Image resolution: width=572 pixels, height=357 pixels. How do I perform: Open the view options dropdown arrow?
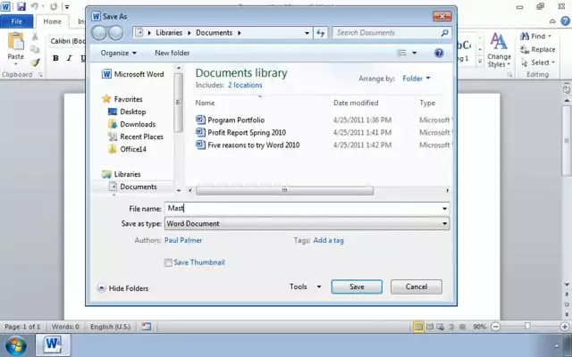[x=415, y=54]
